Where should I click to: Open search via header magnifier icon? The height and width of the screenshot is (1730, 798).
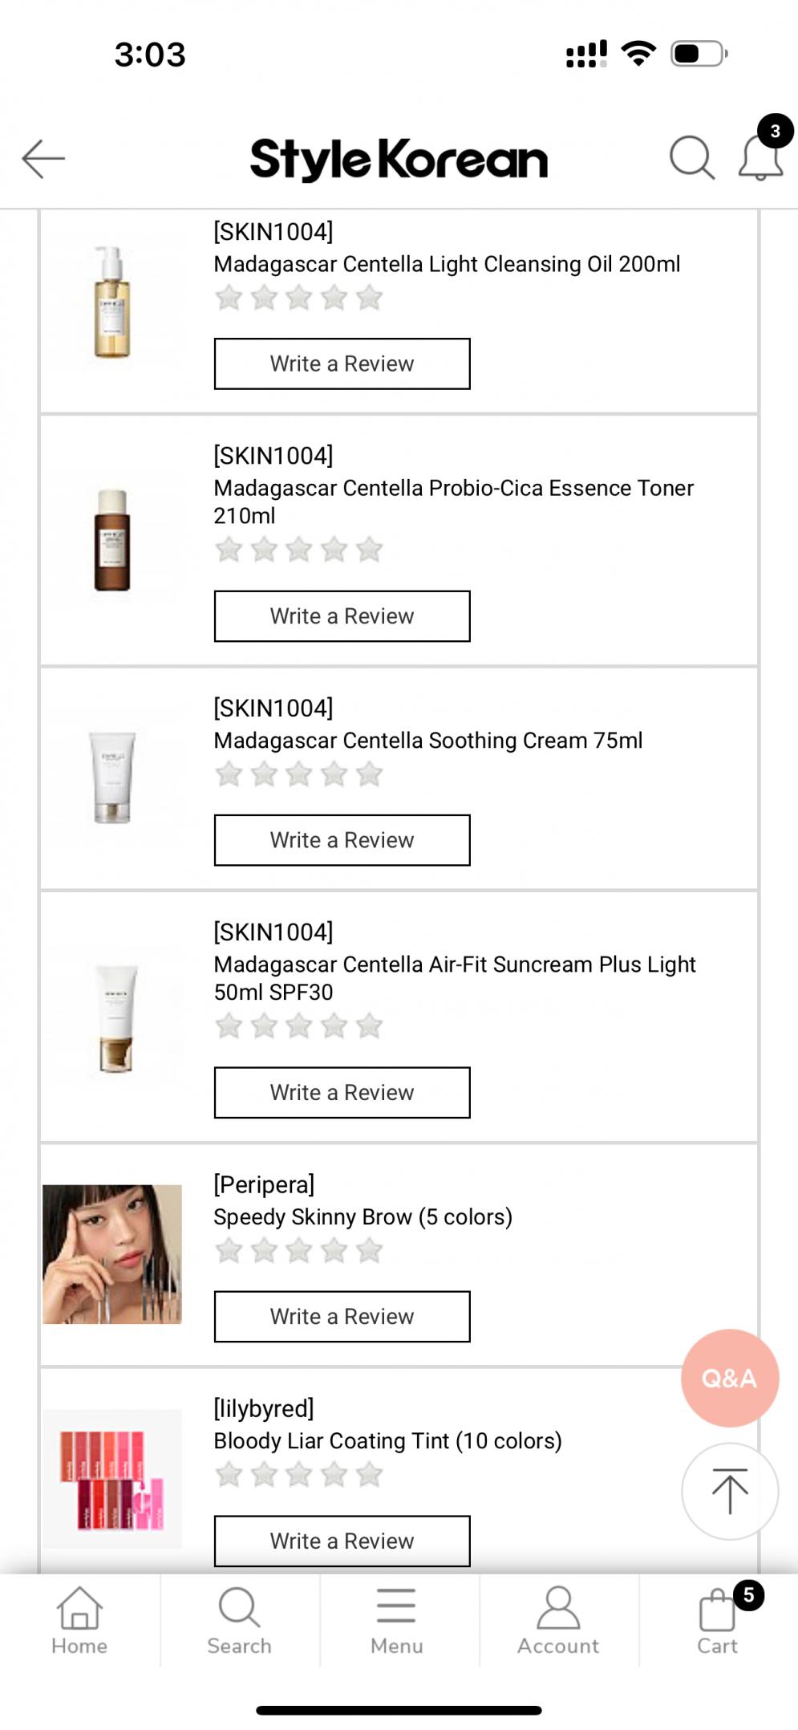click(x=691, y=157)
